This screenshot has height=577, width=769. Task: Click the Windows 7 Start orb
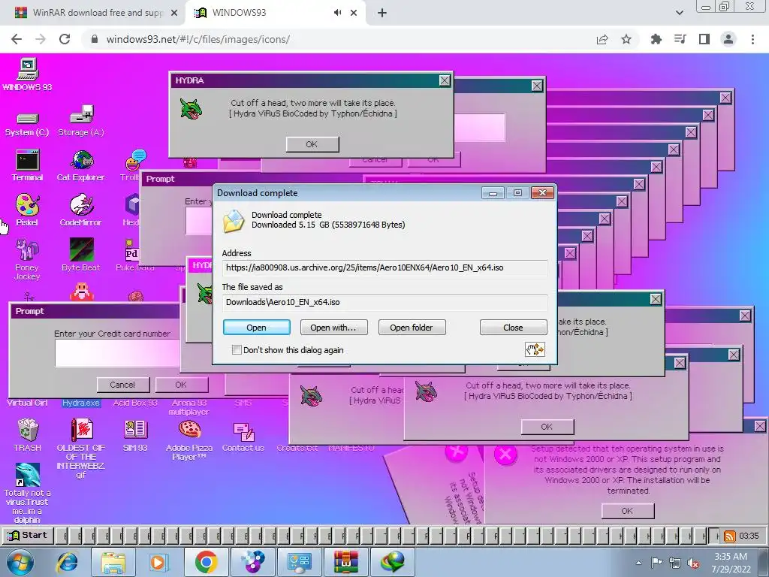[x=20, y=562]
